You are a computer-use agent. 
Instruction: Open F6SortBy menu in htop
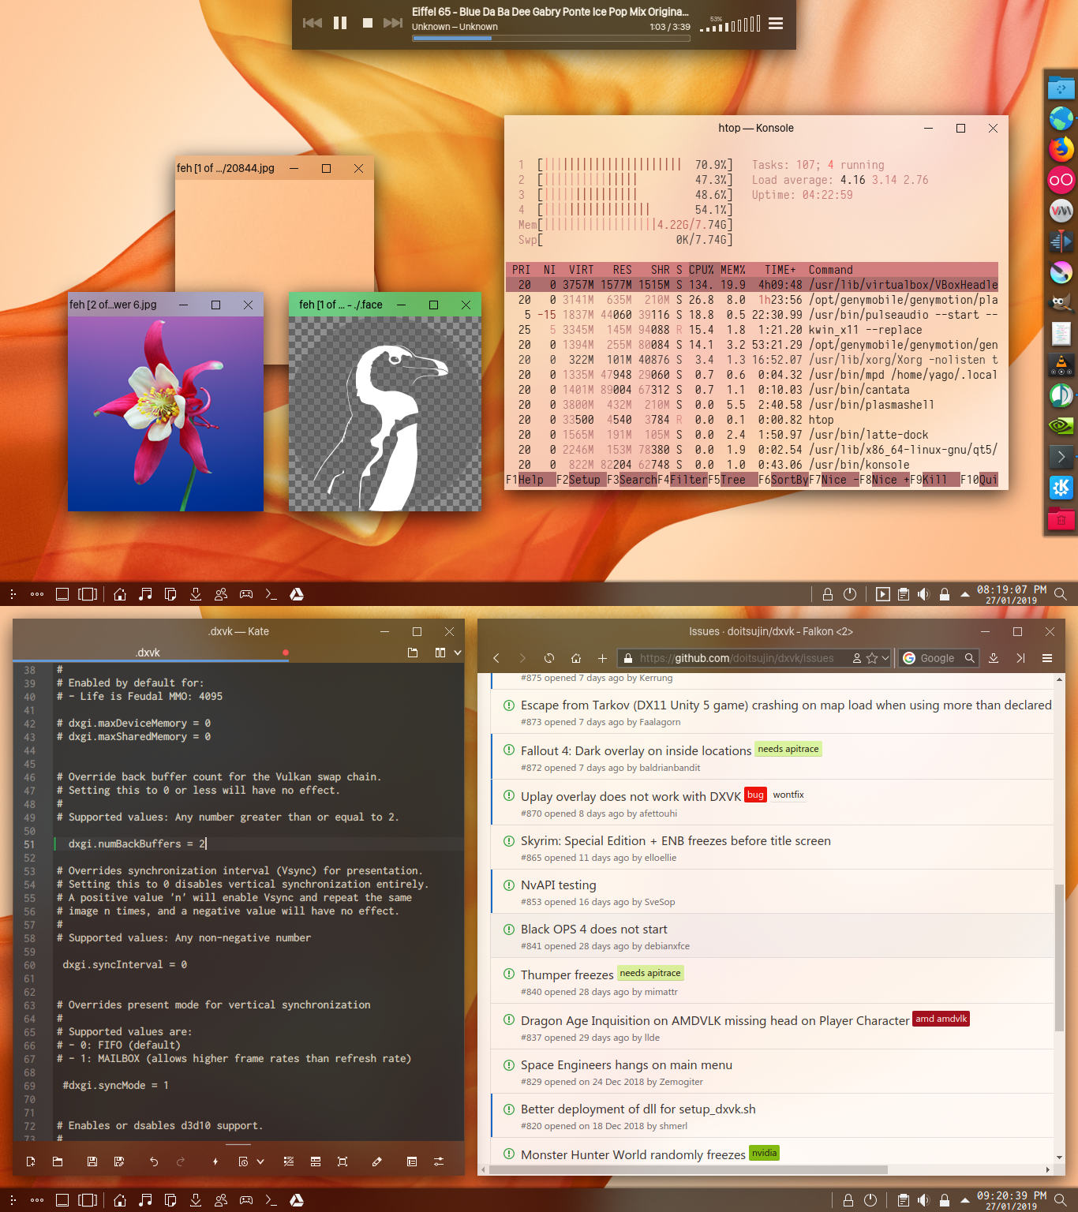(x=784, y=480)
